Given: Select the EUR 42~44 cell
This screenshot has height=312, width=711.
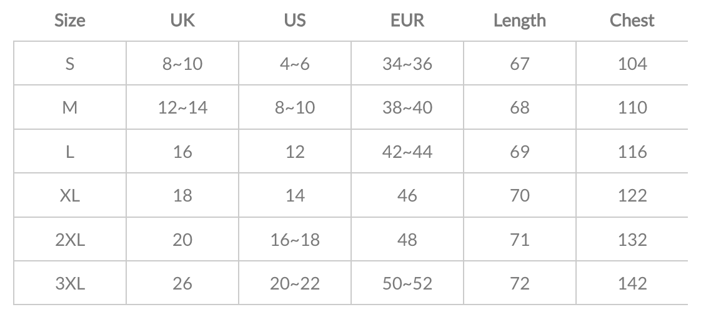Looking at the screenshot, I should click(x=407, y=152).
